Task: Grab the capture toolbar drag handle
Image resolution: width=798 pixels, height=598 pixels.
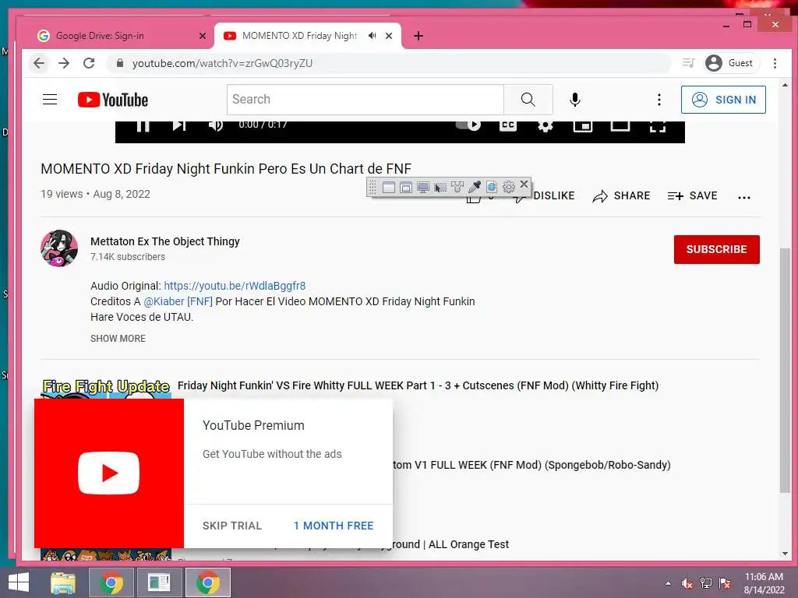Action: (373, 187)
